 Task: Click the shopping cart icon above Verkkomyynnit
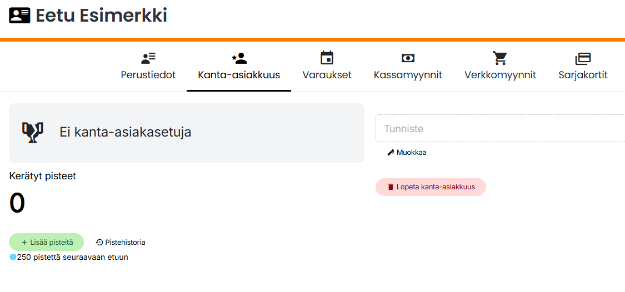tap(500, 58)
